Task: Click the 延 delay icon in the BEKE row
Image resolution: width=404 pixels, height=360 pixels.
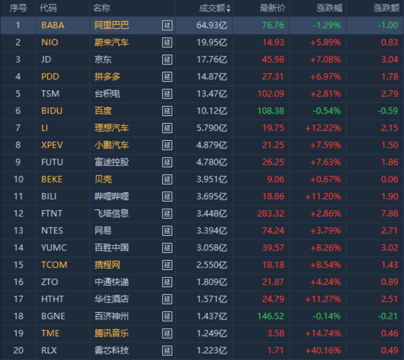Action: pos(167,179)
